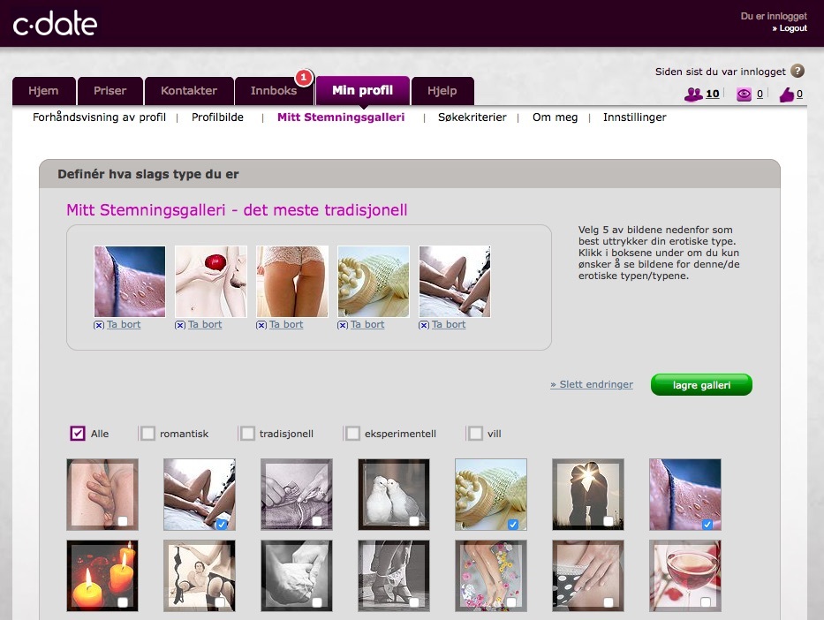This screenshot has height=620, width=824.
Task: Select the burning candles thumbnail
Action: 102,576
